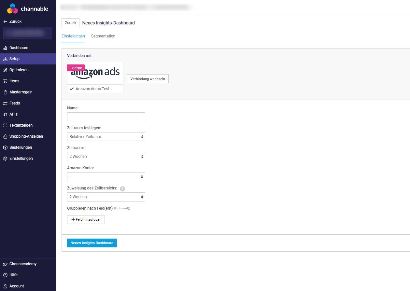Click the Bestellungen box icon
Viewport: 410px width, 291px height.
5,147
